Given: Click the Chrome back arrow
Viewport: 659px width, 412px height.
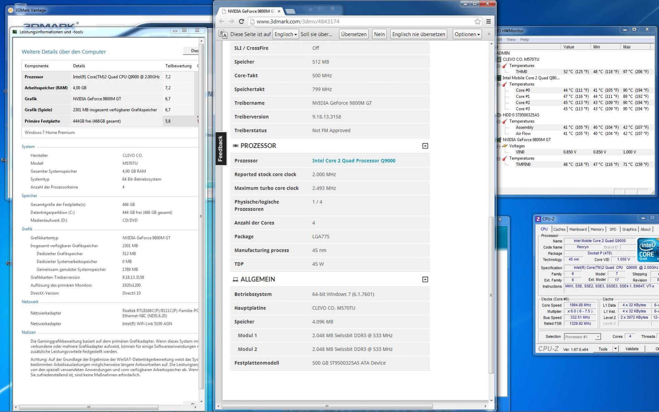Looking at the screenshot, I should [x=221, y=21].
